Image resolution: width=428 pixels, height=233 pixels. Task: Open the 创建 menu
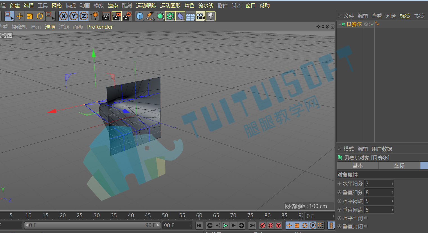(x=15, y=6)
